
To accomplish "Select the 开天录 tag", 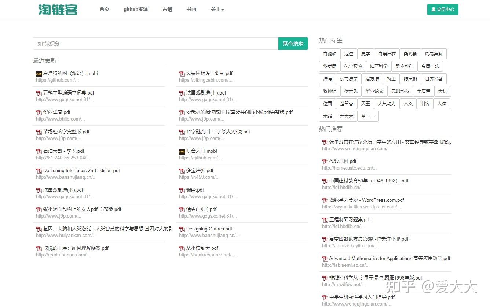I will click(x=347, y=116).
